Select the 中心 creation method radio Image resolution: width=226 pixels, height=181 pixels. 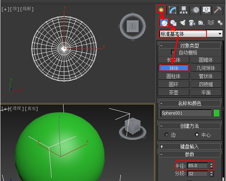click(197, 135)
